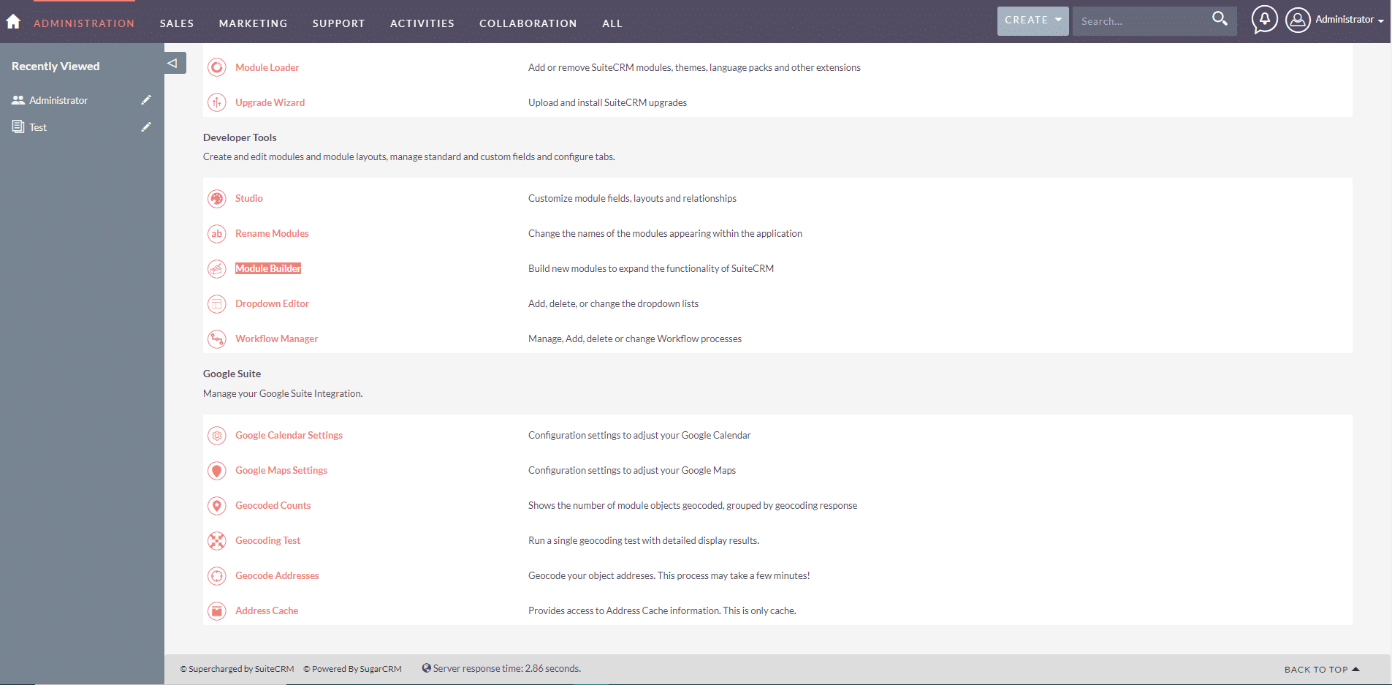Click the Google Suite section heading
This screenshot has height=685, width=1392.
pyautogui.click(x=232, y=374)
